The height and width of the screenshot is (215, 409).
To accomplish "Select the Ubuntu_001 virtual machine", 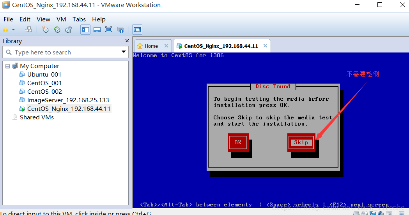I will pos(44,75).
